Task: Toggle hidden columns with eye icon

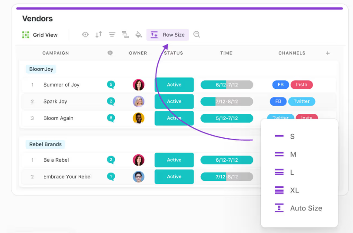Action: pos(85,35)
